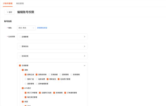Open the 角色管理 tab
This screenshot has width=166, height=106.
(x=20, y=3)
